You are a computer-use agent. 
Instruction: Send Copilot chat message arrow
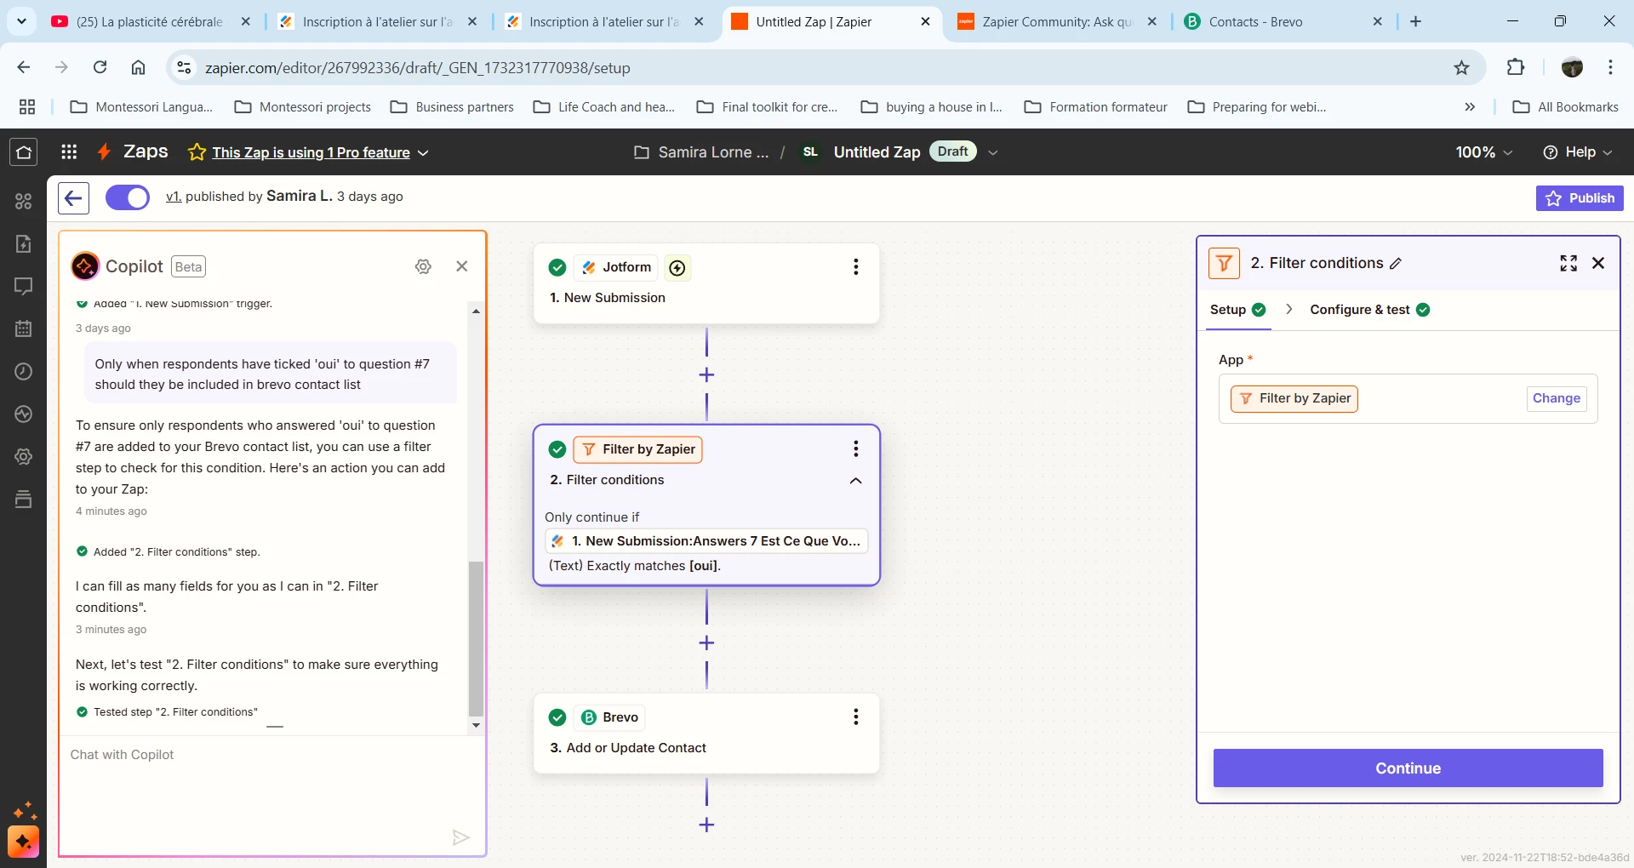coord(460,837)
